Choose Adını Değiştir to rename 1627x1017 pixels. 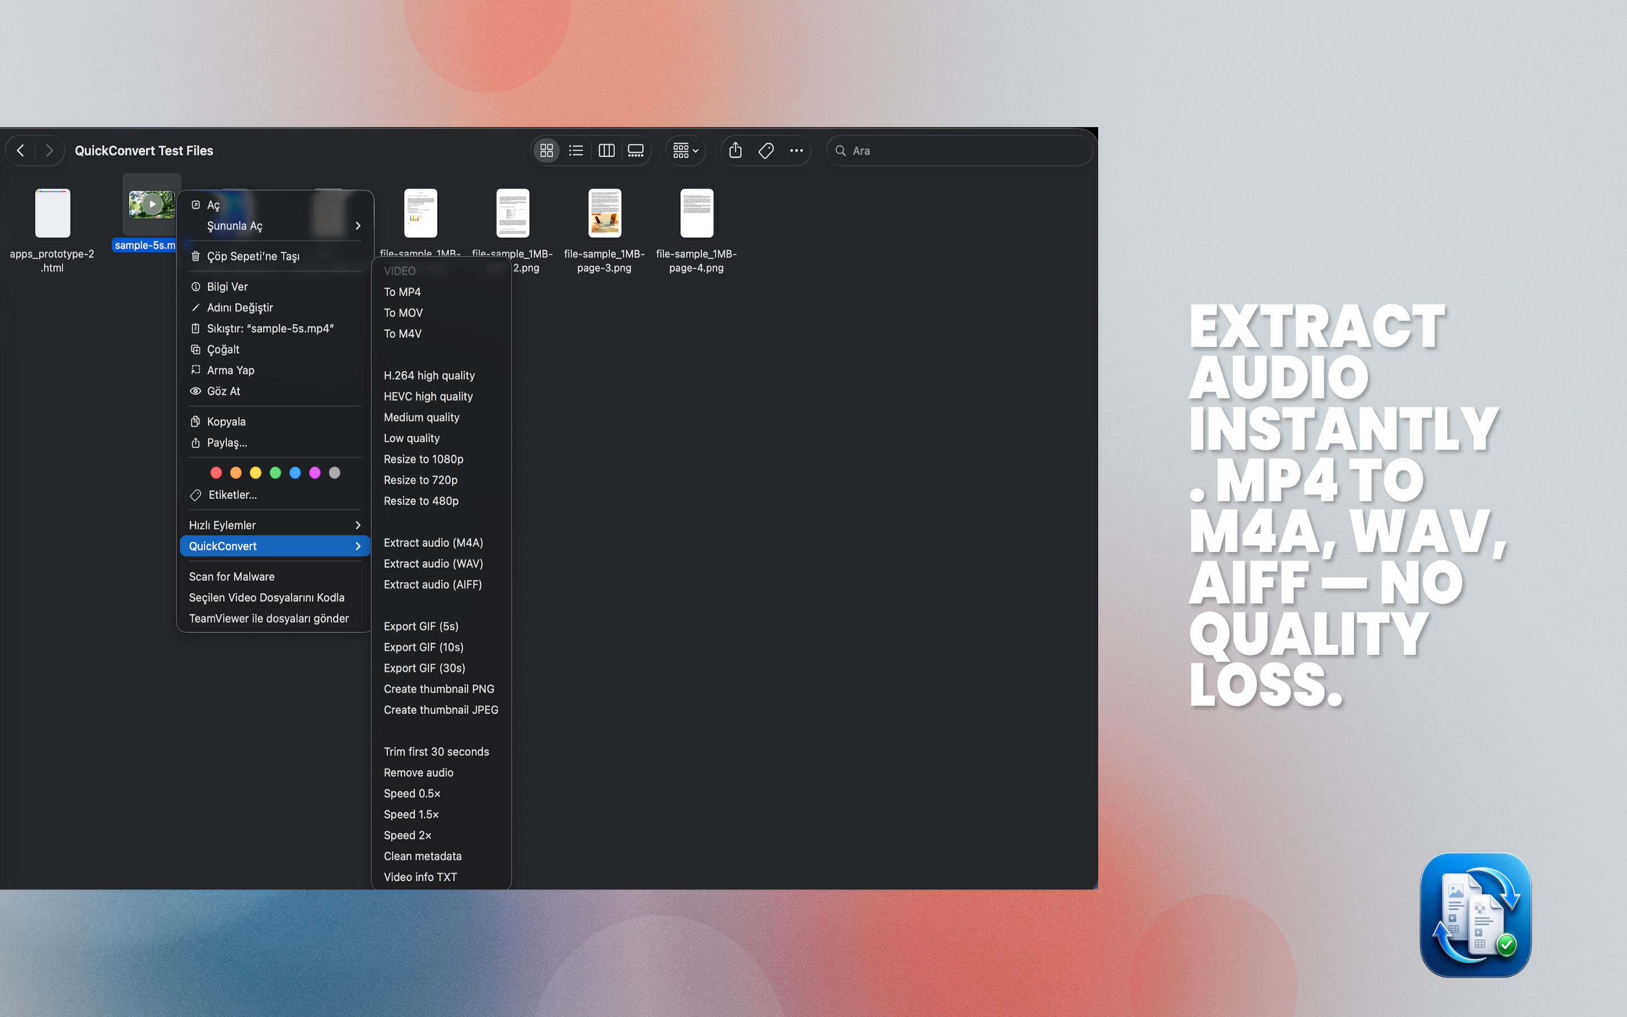click(275, 307)
